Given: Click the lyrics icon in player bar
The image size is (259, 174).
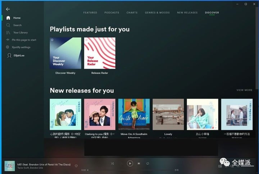Looking at the screenshot, I should click(x=220, y=166).
